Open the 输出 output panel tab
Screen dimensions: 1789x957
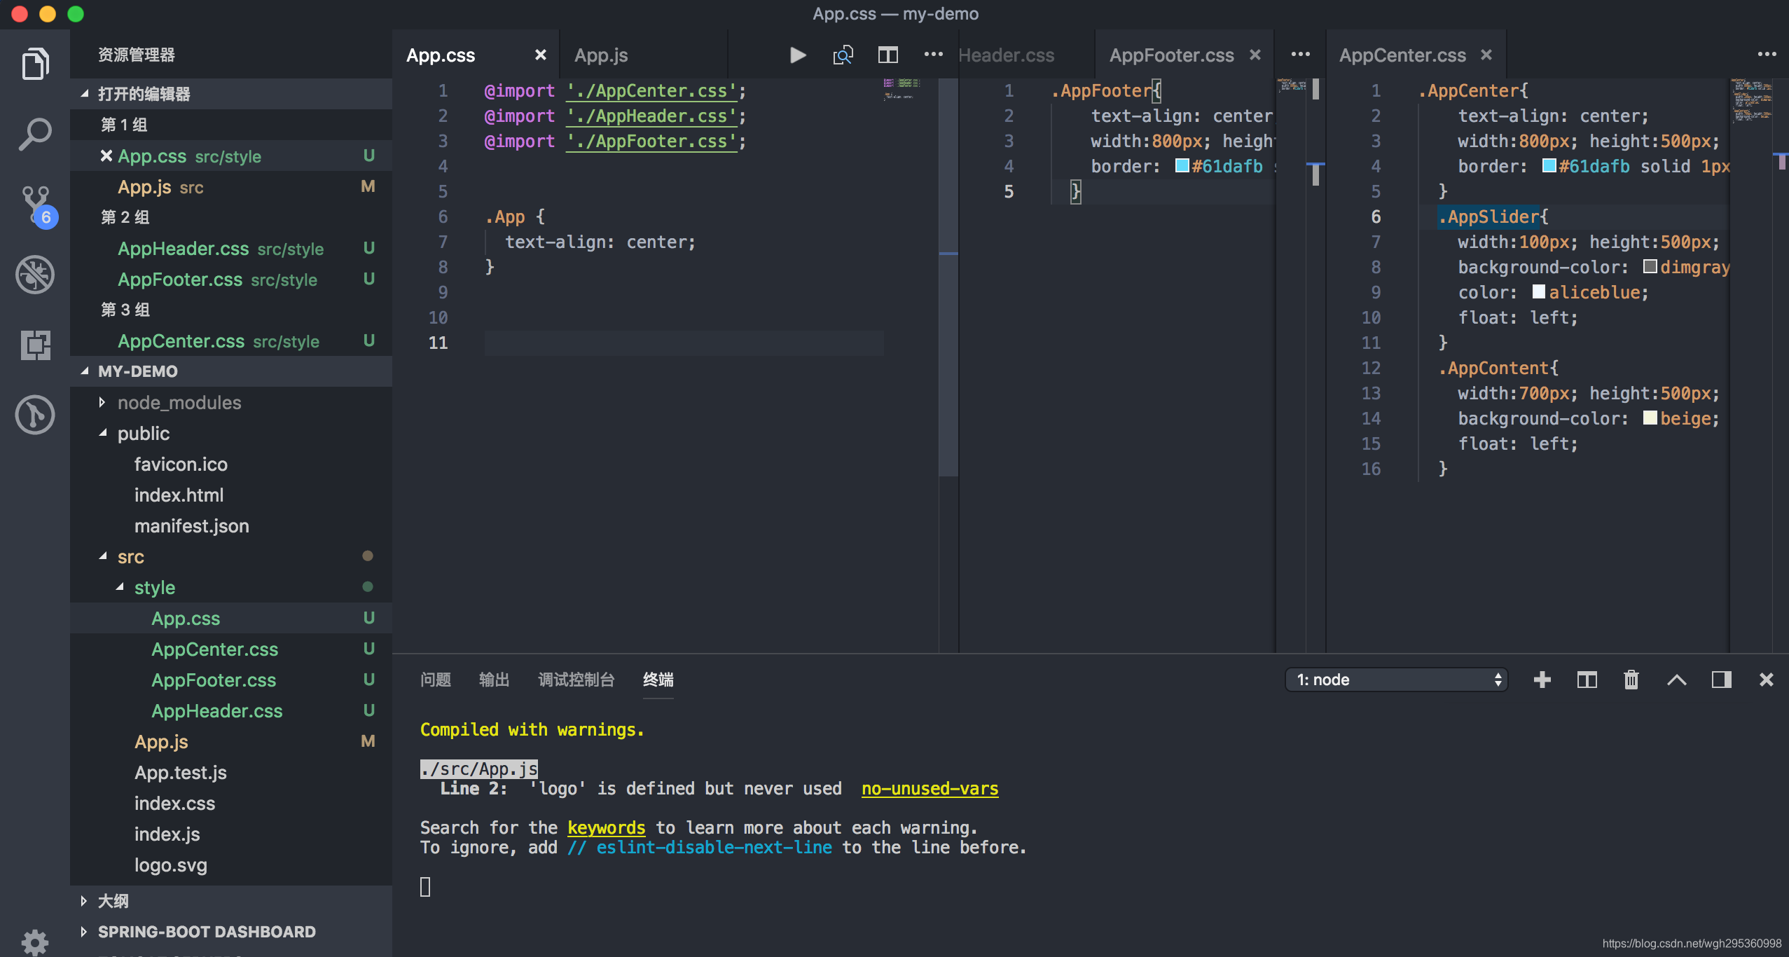pos(494,680)
